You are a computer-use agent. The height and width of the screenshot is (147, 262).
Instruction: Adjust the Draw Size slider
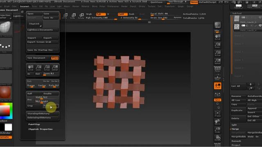pos(165,18)
